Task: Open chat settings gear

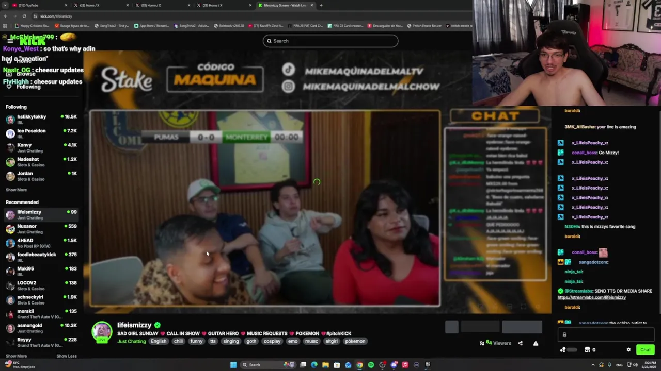Action: [x=628, y=350]
